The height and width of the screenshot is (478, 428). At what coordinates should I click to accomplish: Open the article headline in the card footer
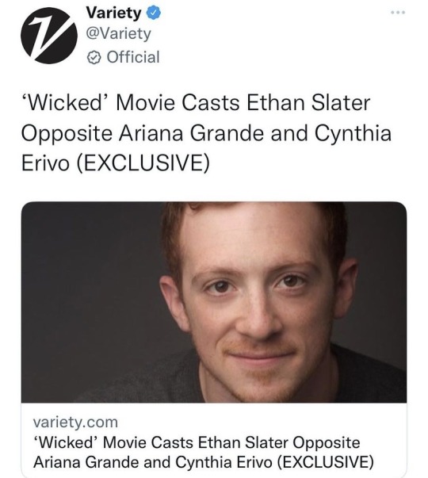(204, 453)
